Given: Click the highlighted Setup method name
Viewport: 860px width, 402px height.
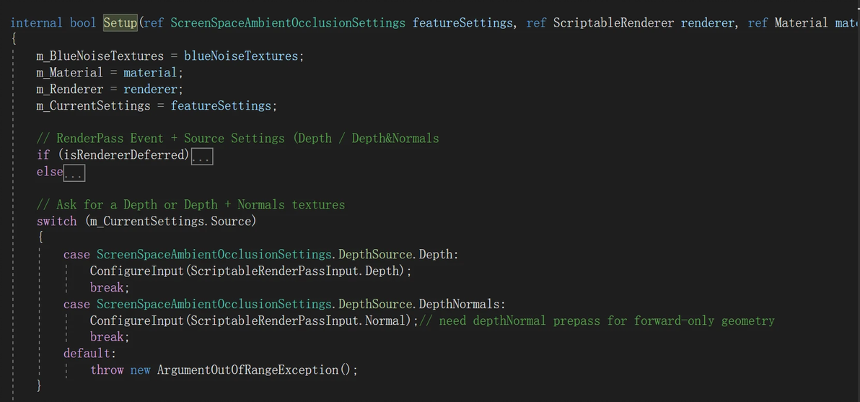Looking at the screenshot, I should point(120,22).
